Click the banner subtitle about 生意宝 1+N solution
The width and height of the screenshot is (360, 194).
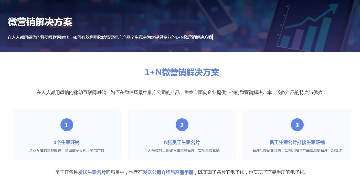tap(110, 37)
